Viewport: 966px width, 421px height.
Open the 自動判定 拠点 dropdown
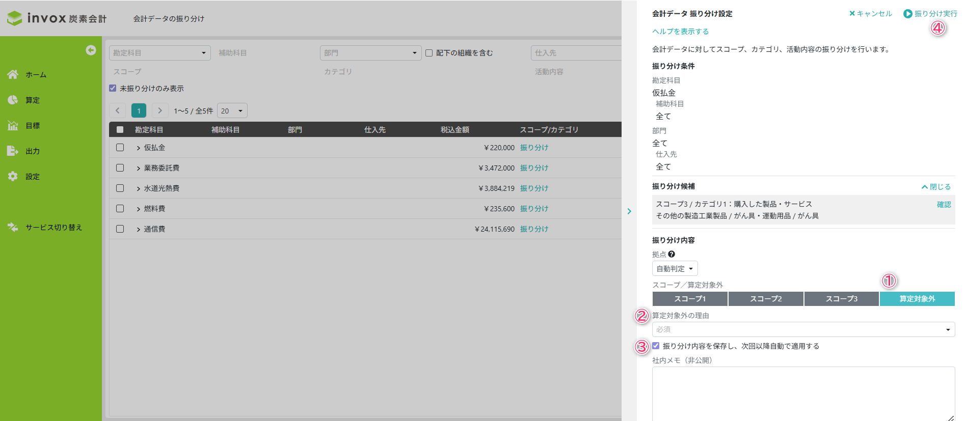point(675,268)
